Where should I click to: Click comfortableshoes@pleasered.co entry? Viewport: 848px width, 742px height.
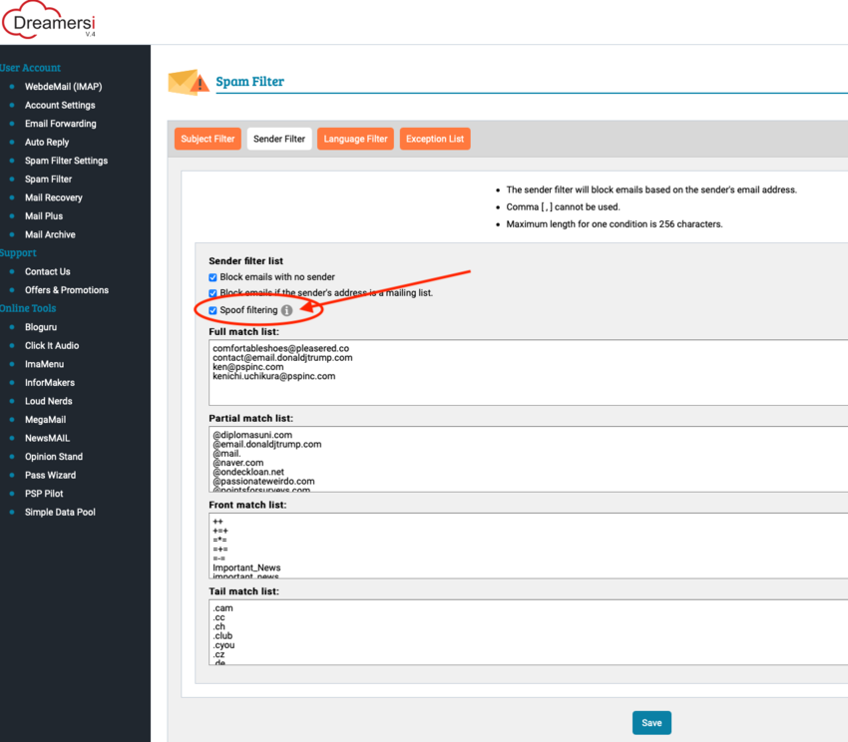(280, 348)
